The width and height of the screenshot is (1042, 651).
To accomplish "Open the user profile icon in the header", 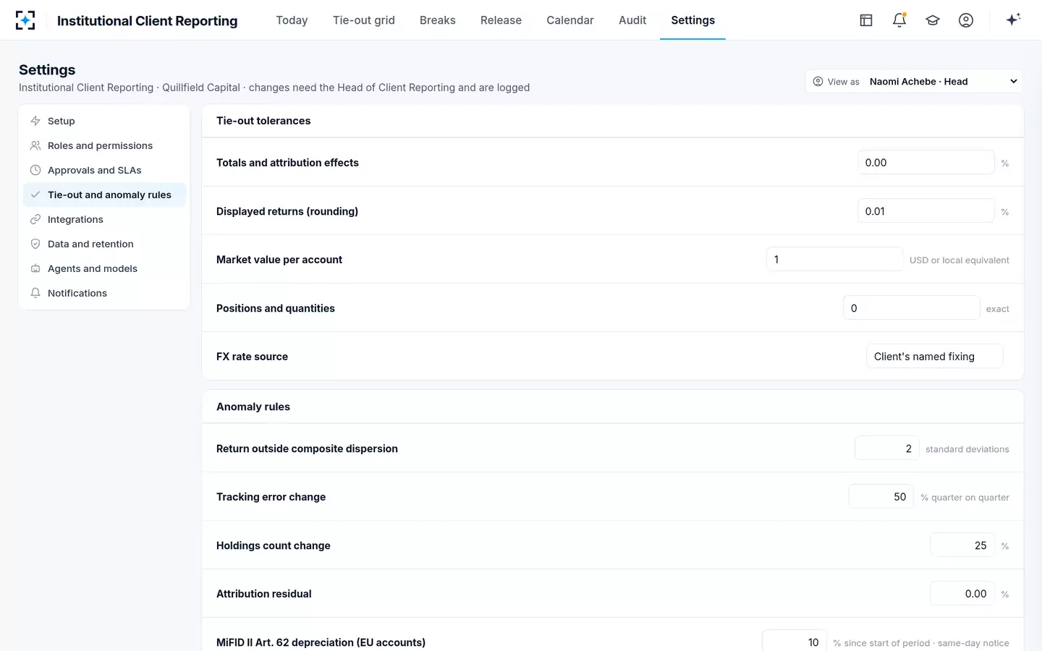I will coord(966,20).
